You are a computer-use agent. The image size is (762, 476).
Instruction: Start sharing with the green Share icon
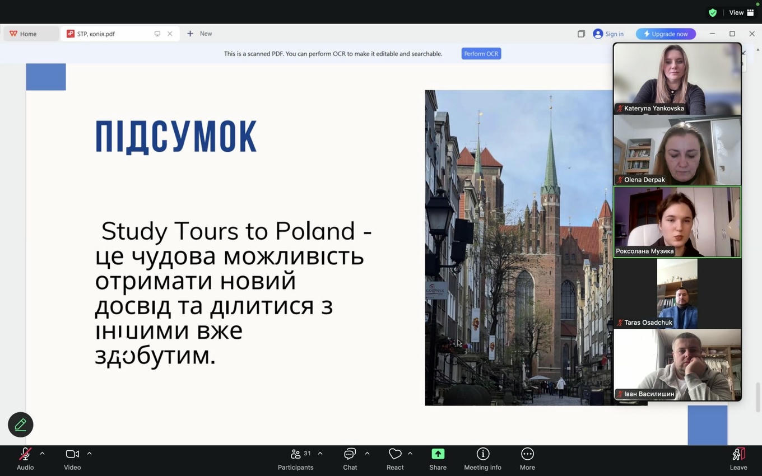coord(438,454)
